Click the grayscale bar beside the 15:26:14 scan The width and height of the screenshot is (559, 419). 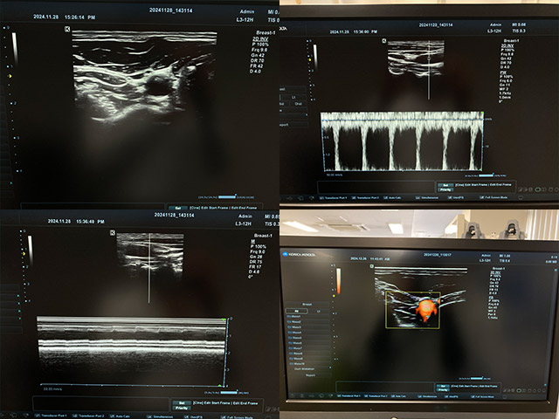point(15,48)
